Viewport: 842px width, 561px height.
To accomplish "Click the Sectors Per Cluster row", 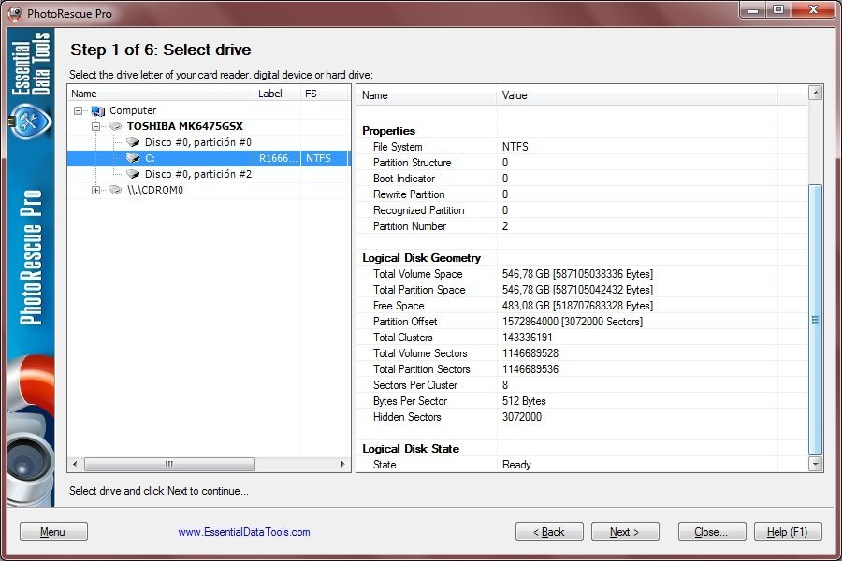I will click(582, 385).
